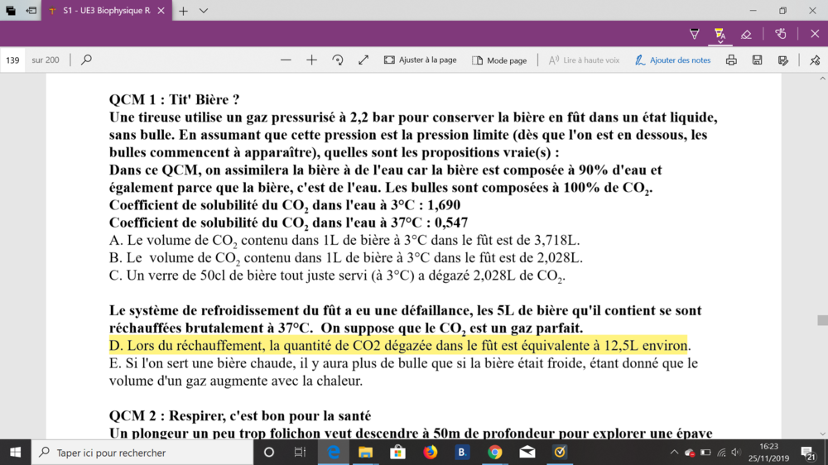Select the ballpoint pen annotation tool
Image resolution: width=828 pixels, height=465 pixels.
694,34
